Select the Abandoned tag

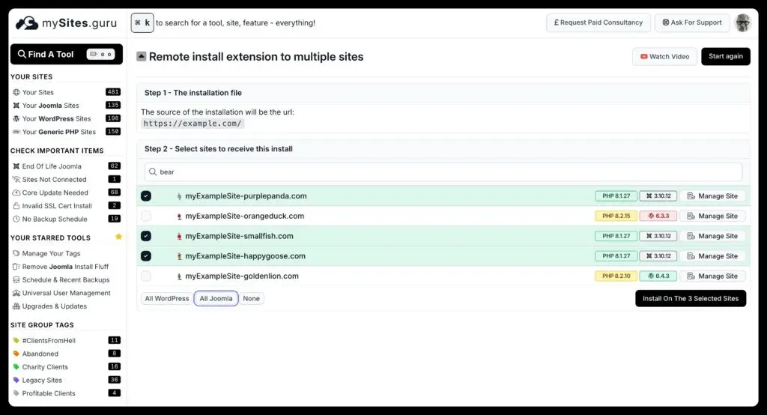point(35,354)
